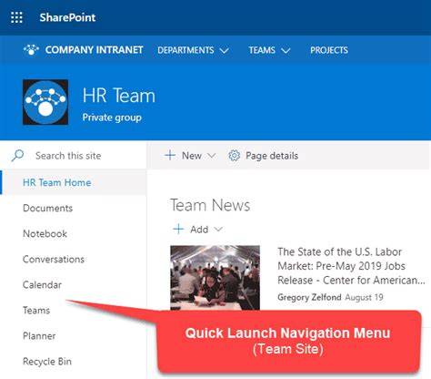The height and width of the screenshot is (379, 431).
Task: Click the plus icon beside New
Action: point(170,156)
